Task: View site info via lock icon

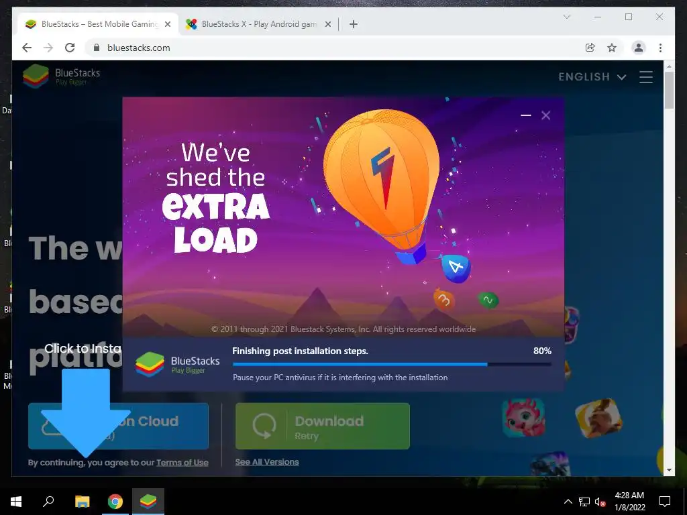Action: click(97, 48)
